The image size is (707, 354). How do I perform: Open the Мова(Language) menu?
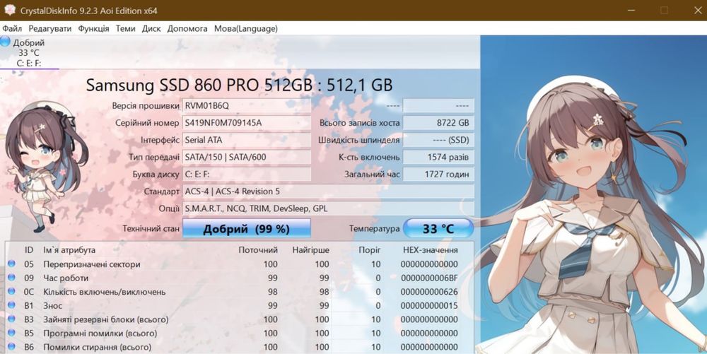click(246, 28)
